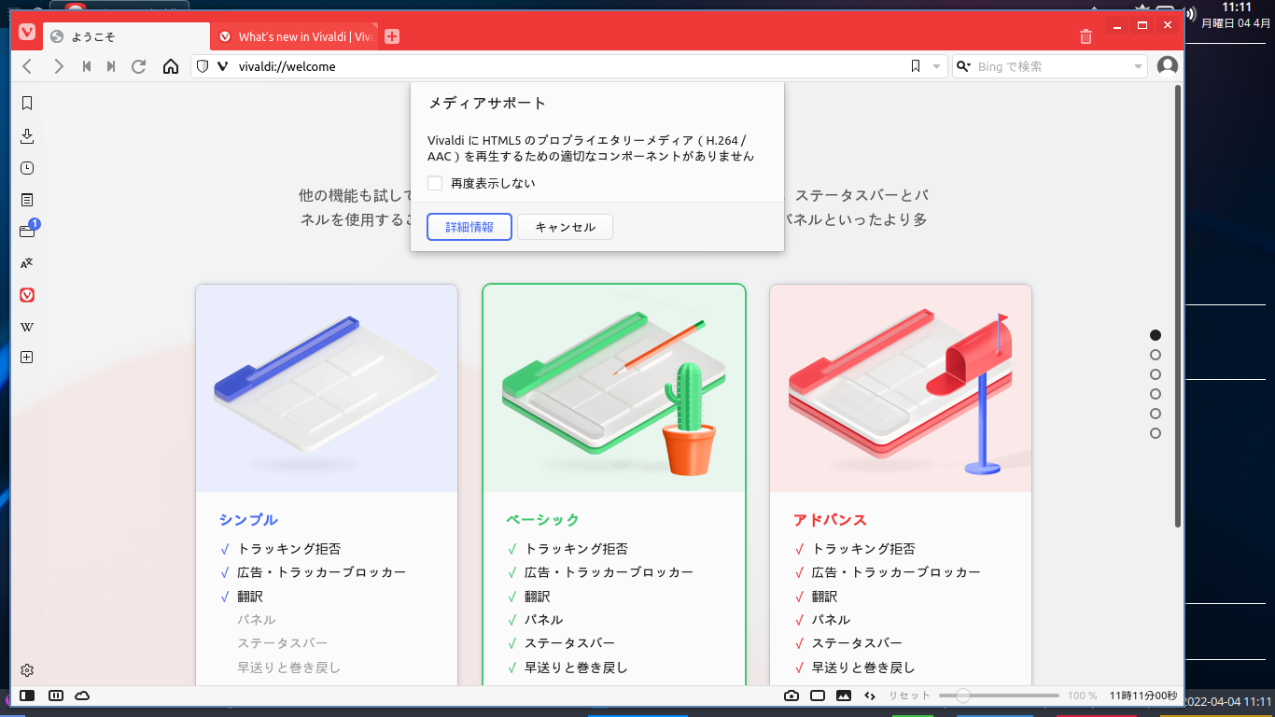Click the fast forward navigation button
This screenshot has width=1275, height=717.
pyautogui.click(x=111, y=66)
